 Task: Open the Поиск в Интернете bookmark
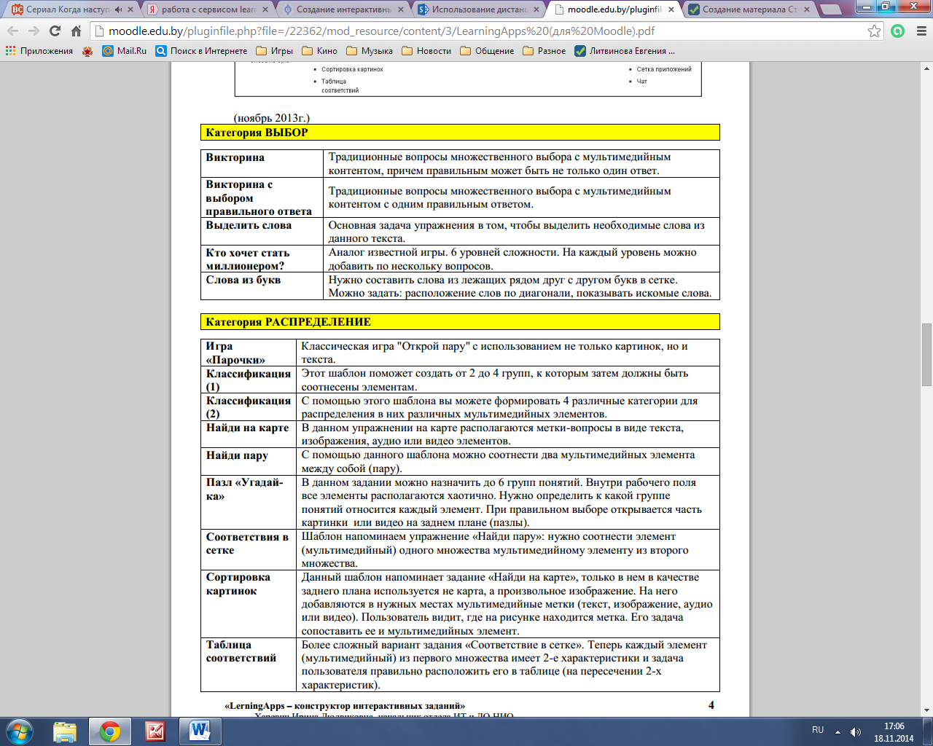[x=202, y=51]
